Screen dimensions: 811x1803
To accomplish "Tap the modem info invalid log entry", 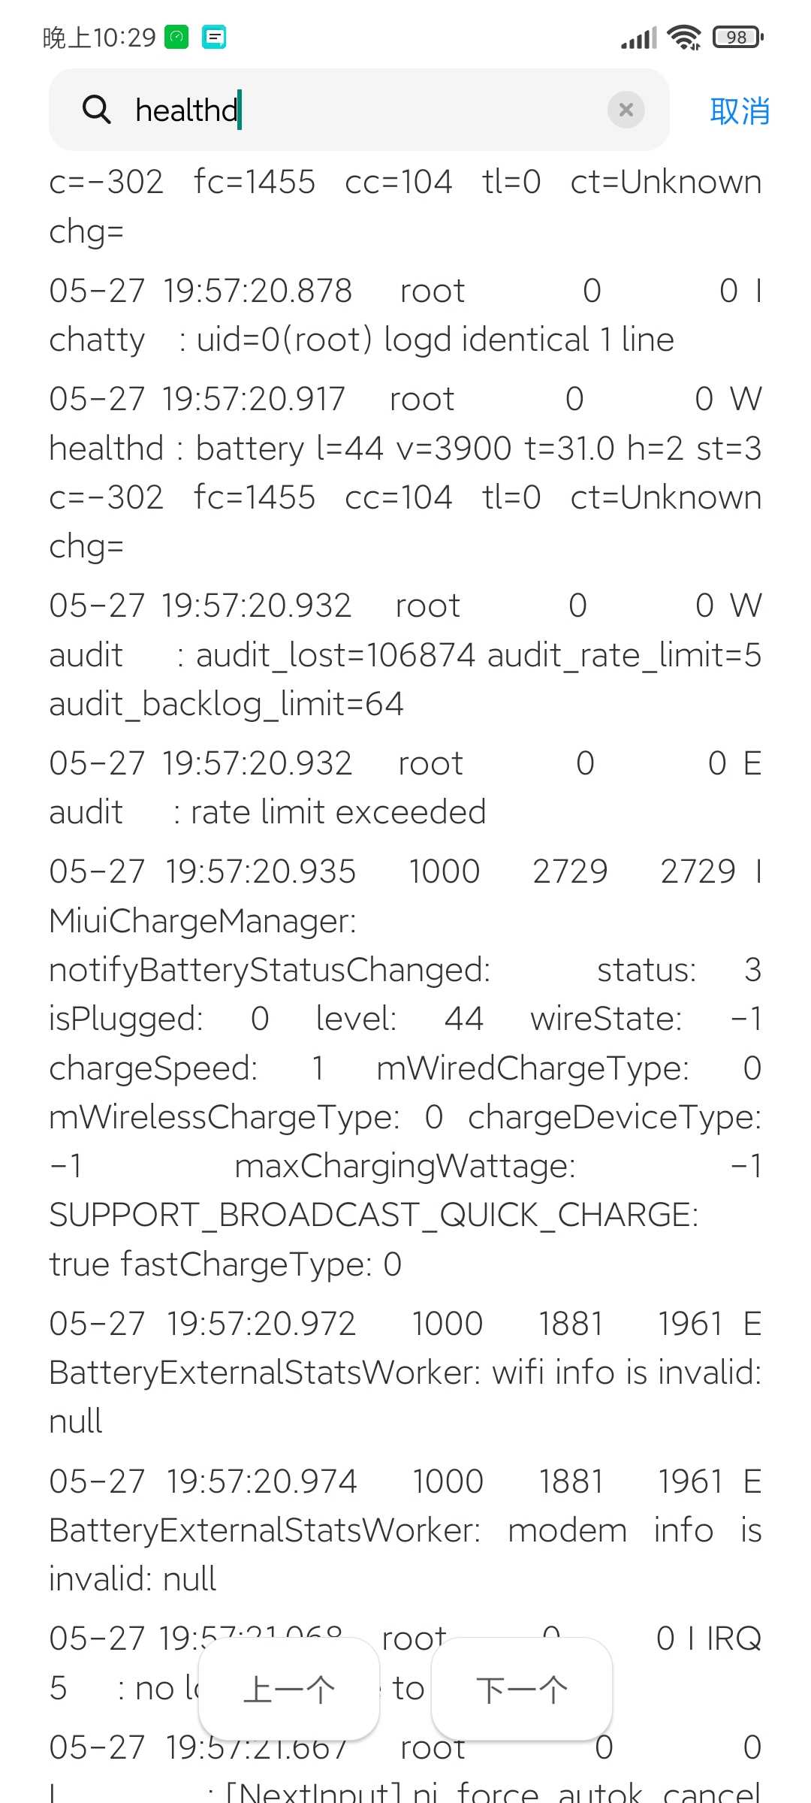I will coord(405,1530).
